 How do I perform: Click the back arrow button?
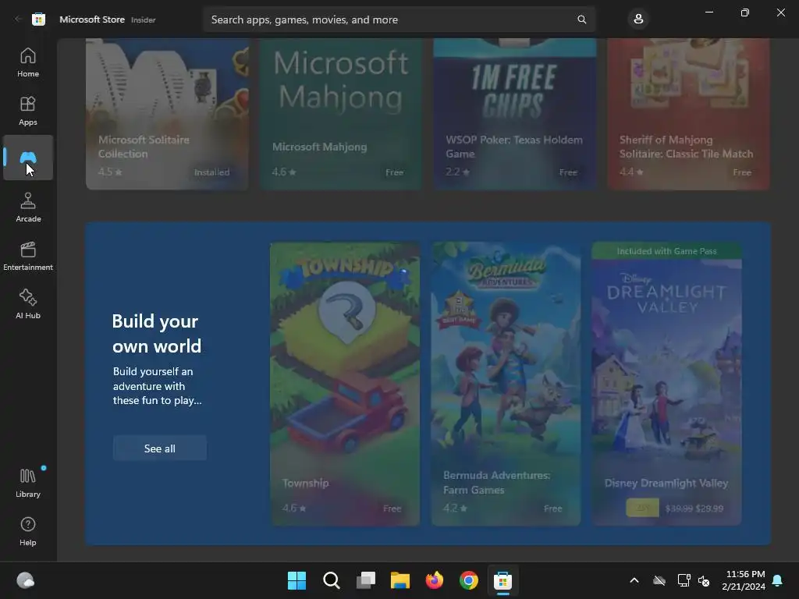coord(18,19)
